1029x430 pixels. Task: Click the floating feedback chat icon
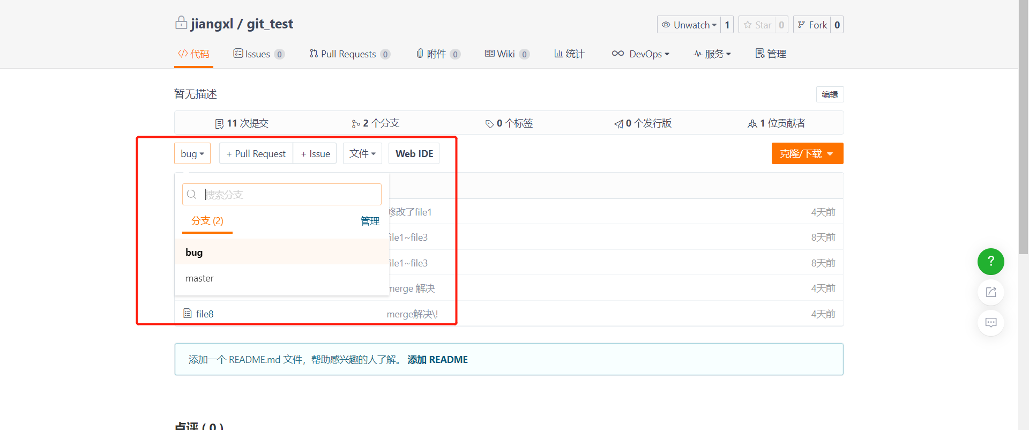pos(990,323)
